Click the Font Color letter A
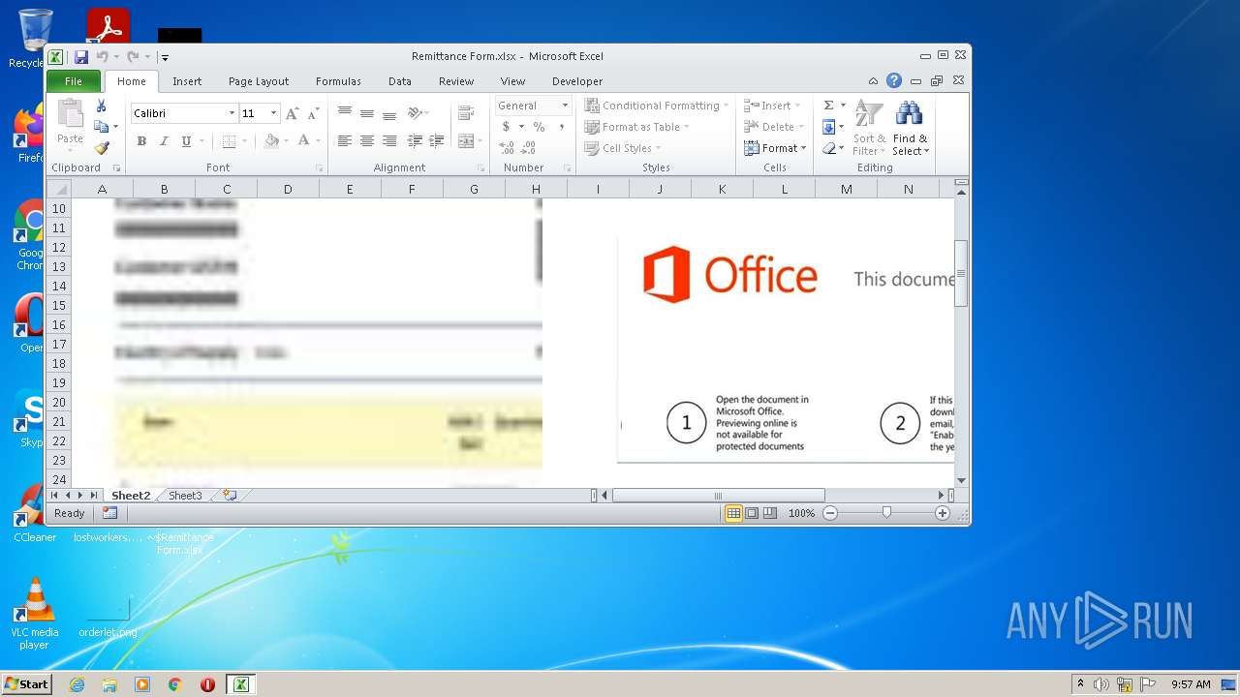 coord(303,141)
